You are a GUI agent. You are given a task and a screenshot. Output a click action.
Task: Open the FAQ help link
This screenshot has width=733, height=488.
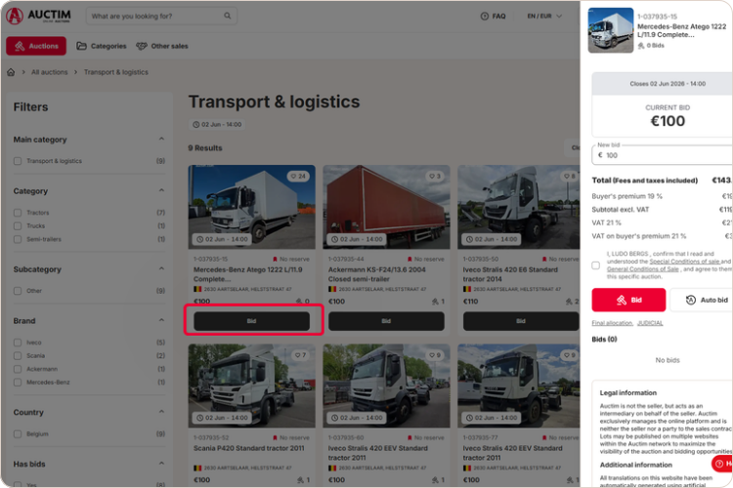[x=494, y=16]
